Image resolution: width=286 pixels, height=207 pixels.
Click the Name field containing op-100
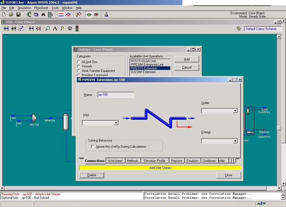(116, 95)
